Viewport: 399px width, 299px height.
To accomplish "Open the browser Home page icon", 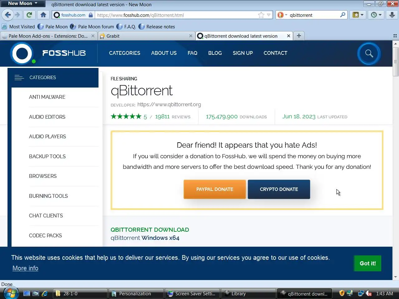I will coord(43,15).
